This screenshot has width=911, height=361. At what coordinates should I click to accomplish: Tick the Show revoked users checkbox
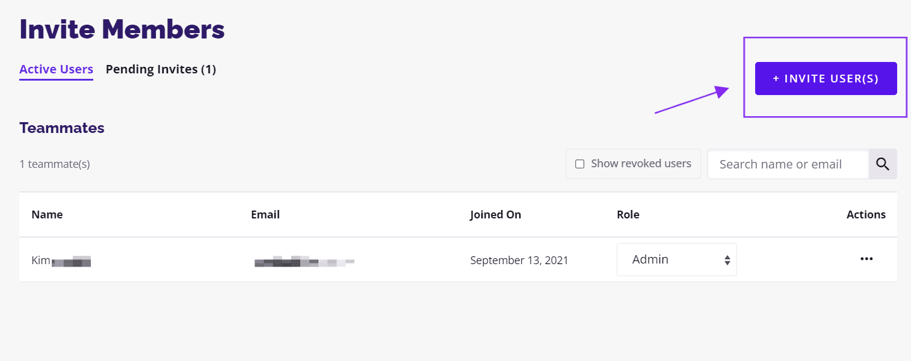click(580, 164)
